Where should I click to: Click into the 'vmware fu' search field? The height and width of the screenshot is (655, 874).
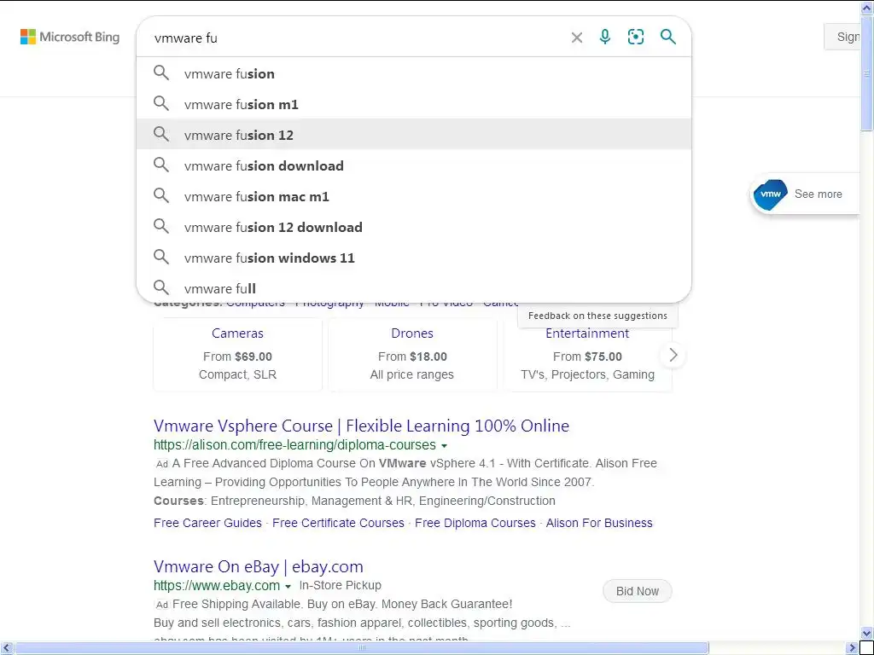(357, 38)
